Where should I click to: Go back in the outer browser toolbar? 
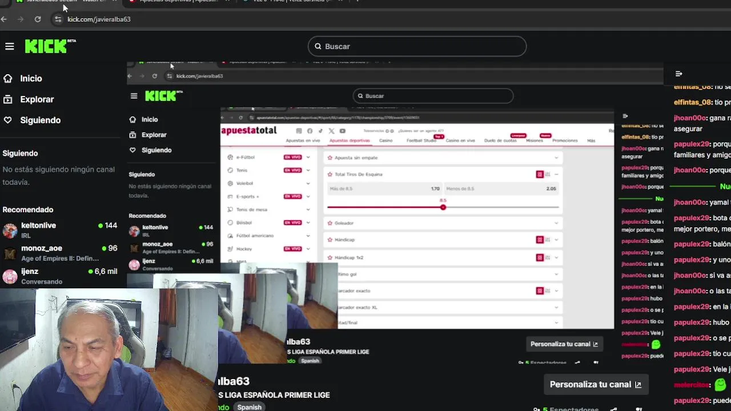4,19
